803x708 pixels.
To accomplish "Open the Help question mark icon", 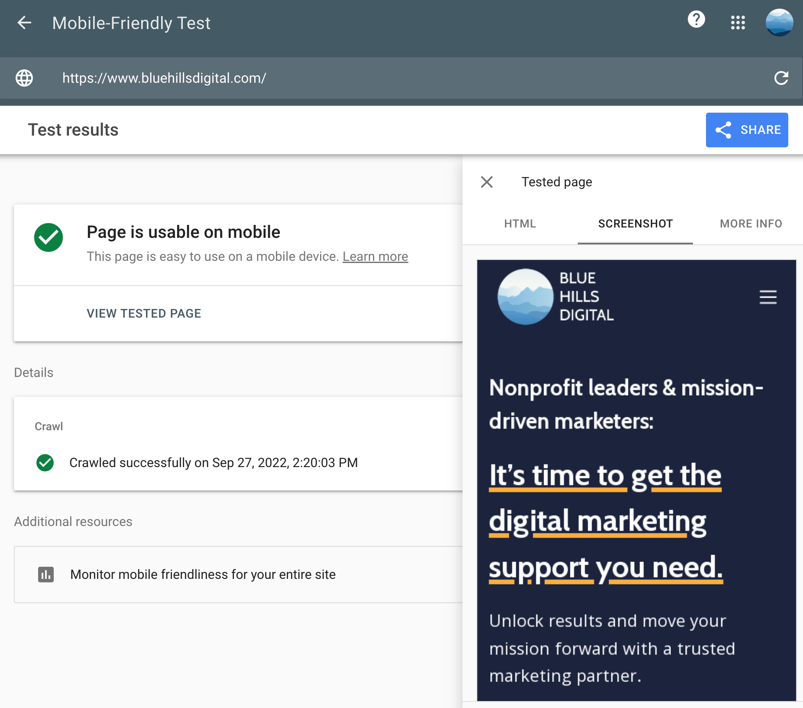I will coord(696,19).
